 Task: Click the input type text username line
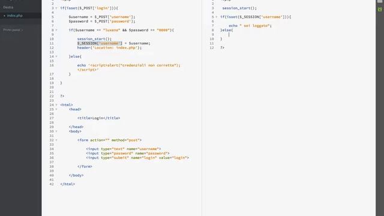(124, 149)
